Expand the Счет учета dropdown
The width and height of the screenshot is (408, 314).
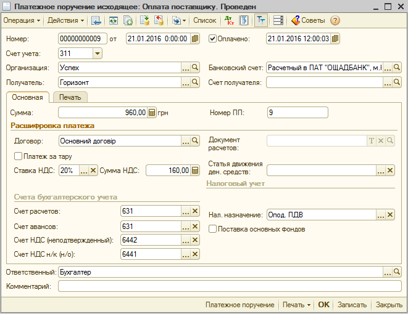(x=97, y=54)
